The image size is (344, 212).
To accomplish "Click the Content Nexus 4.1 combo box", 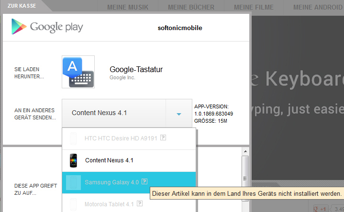I will (x=127, y=113).
